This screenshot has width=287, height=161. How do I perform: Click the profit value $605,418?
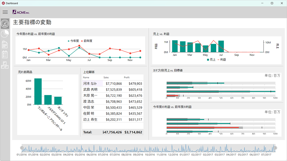135,90
